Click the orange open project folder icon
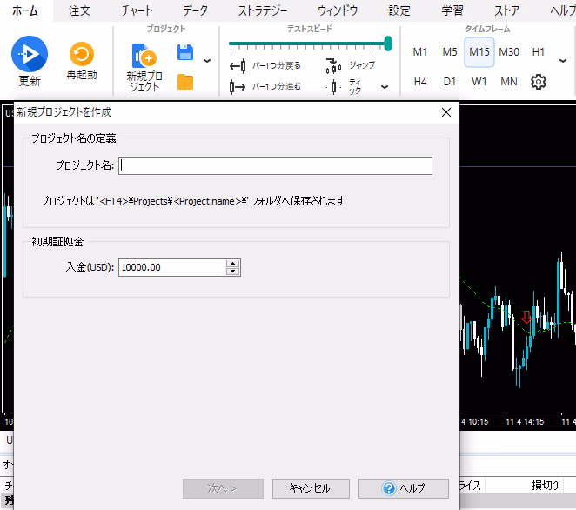This screenshot has width=576, height=510. (x=184, y=83)
